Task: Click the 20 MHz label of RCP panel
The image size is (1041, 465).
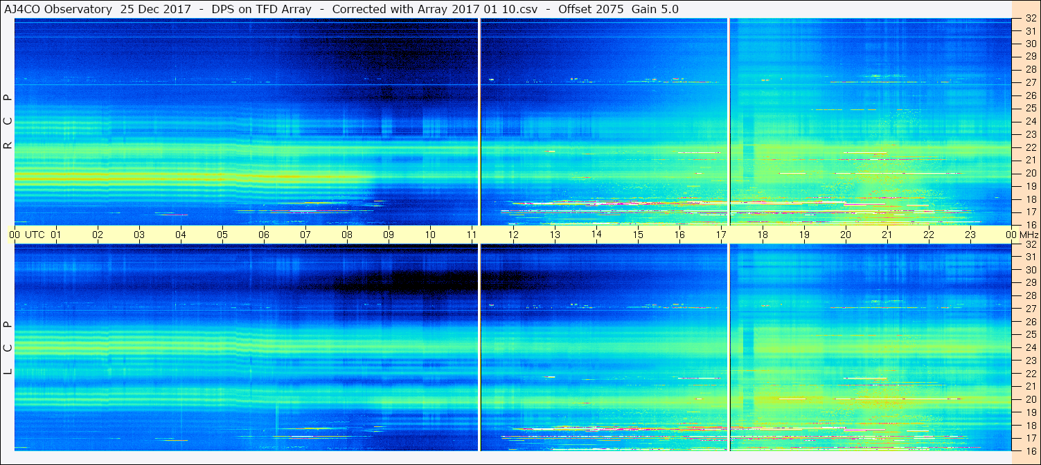Action: point(1031,173)
